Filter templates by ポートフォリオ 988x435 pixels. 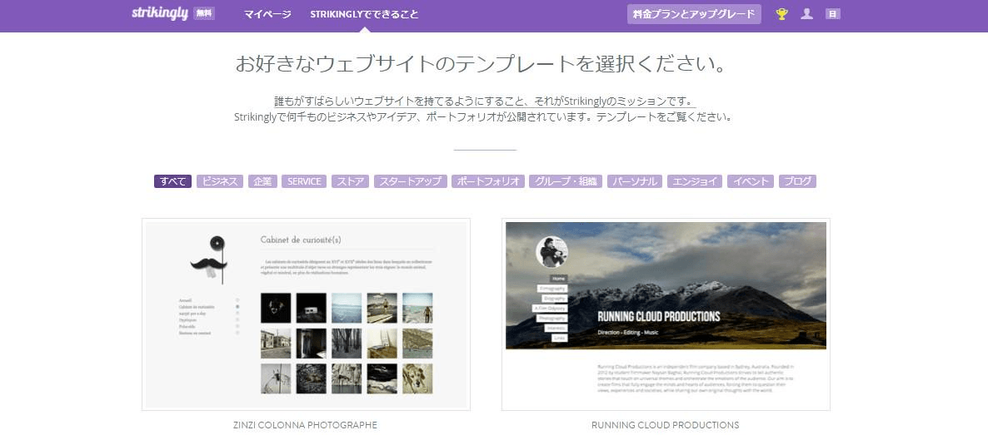point(487,181)
